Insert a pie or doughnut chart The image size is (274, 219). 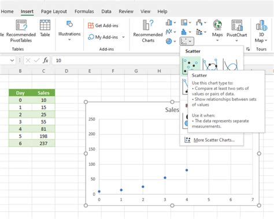pos(169,41)
